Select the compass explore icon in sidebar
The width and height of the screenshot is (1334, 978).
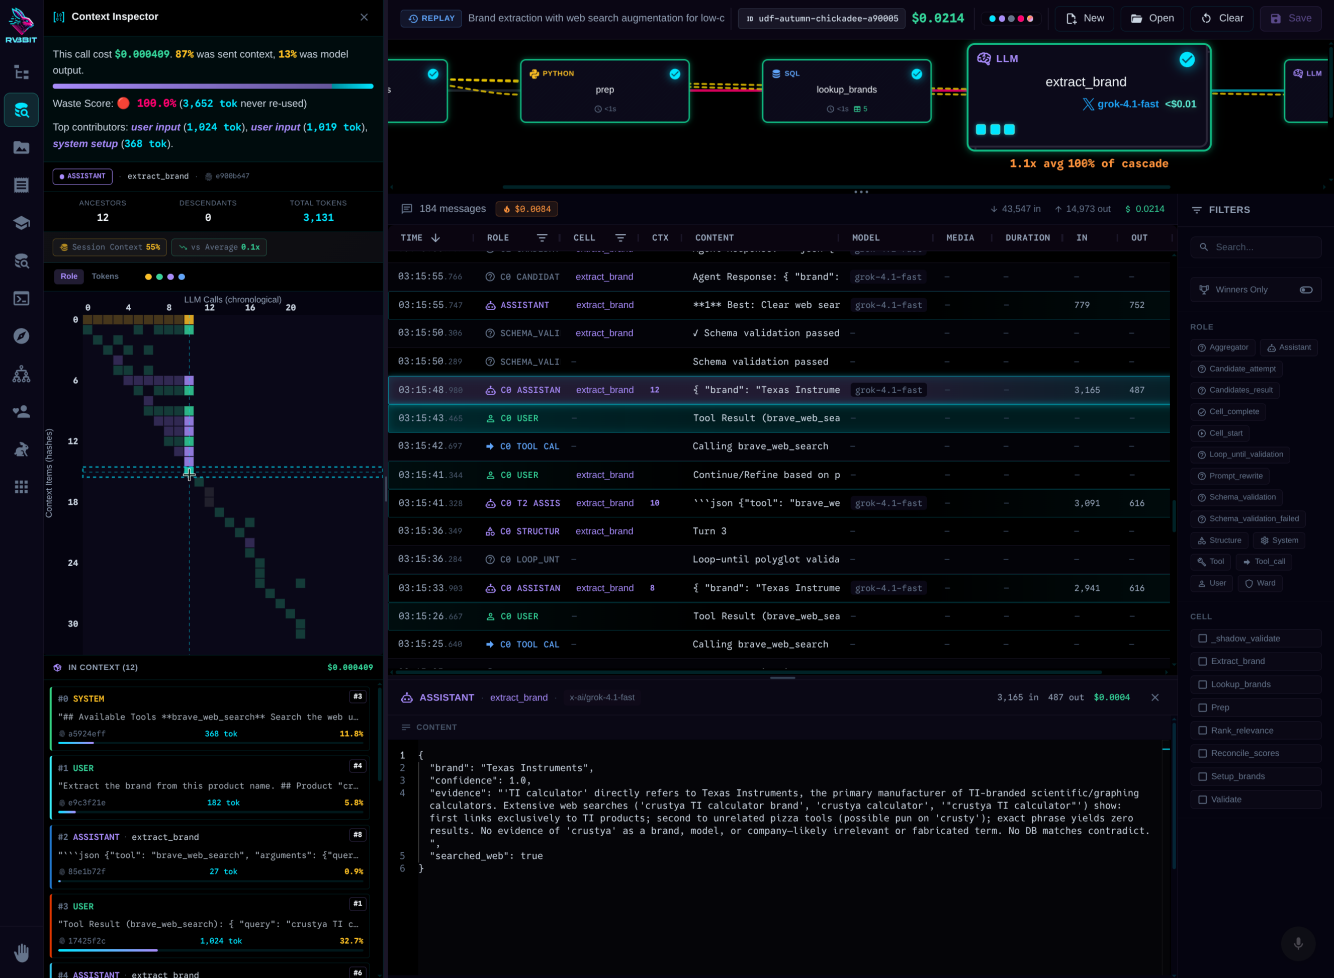click(21, 336)
